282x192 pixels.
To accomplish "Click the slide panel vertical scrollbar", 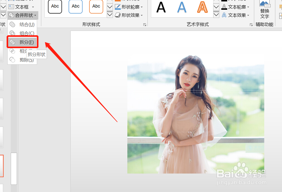I will click(14, 169).
